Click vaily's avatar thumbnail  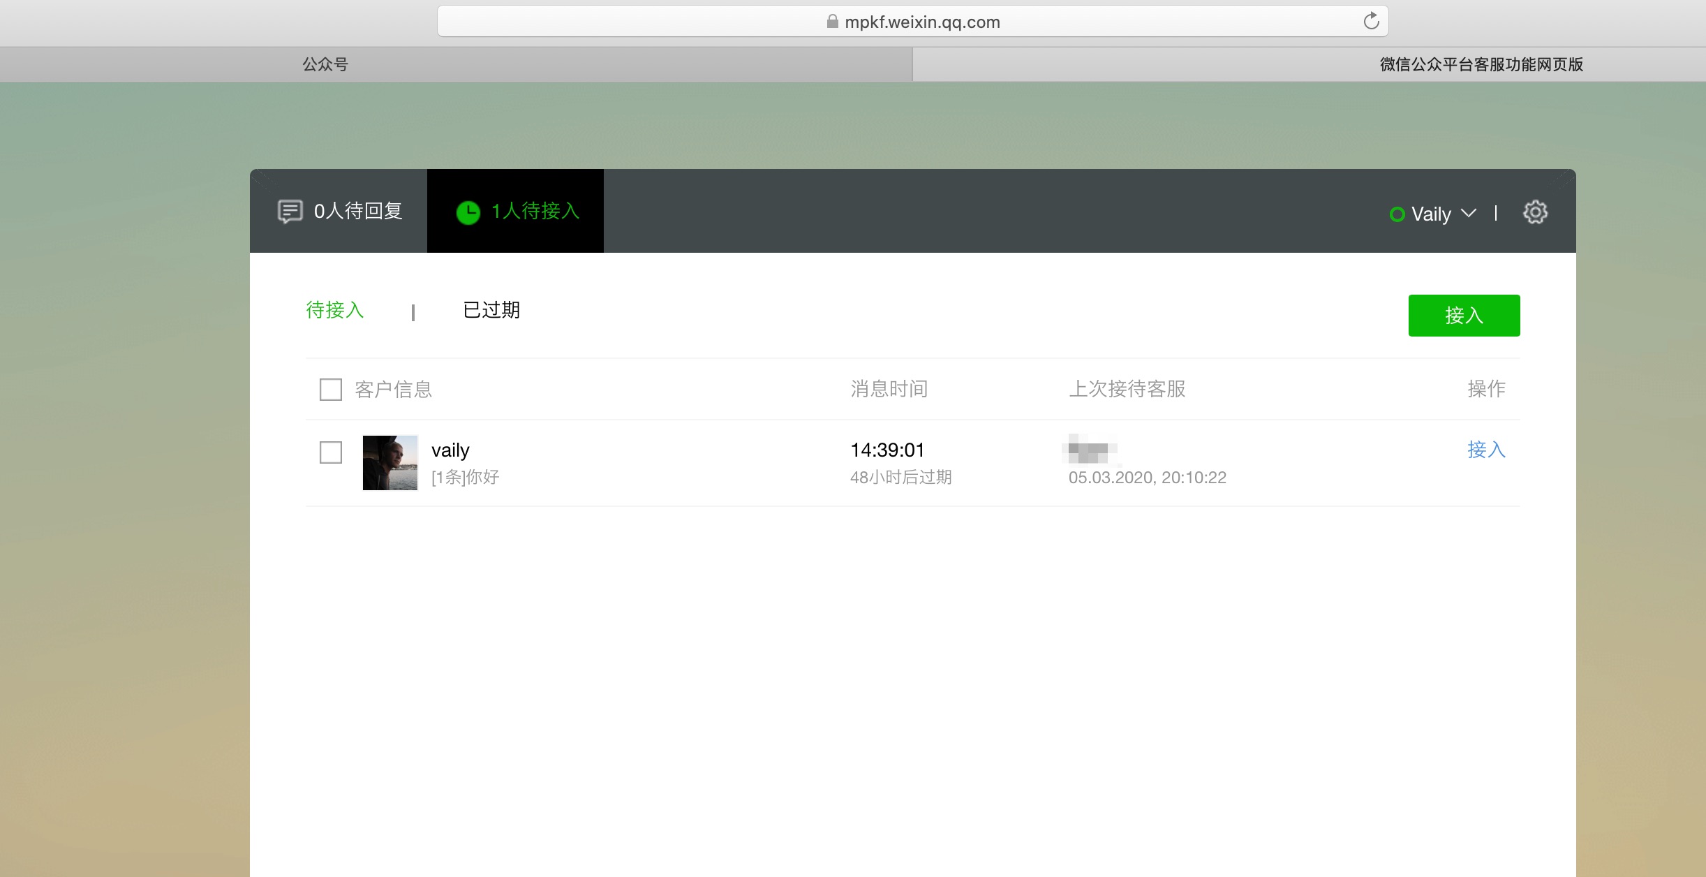(390, 462)
